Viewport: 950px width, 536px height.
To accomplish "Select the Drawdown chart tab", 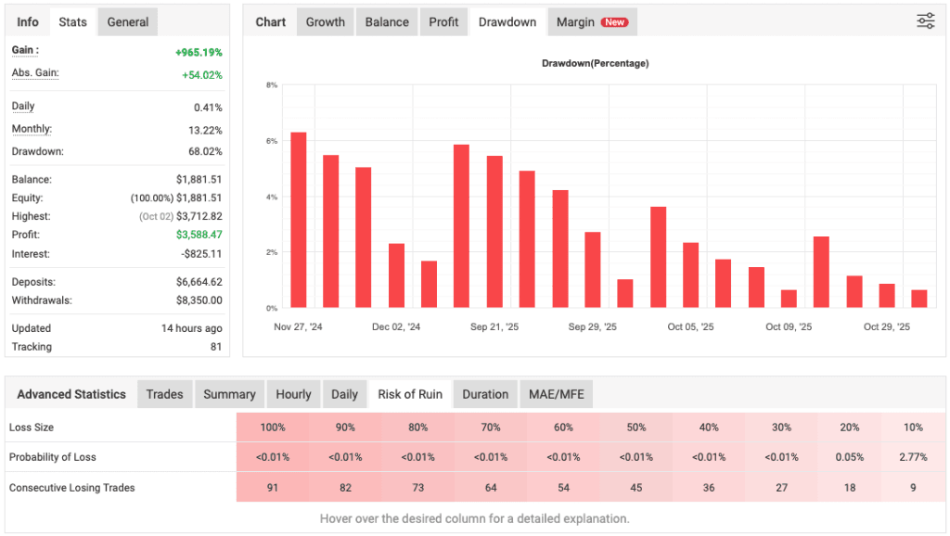I will coord(507,22).
